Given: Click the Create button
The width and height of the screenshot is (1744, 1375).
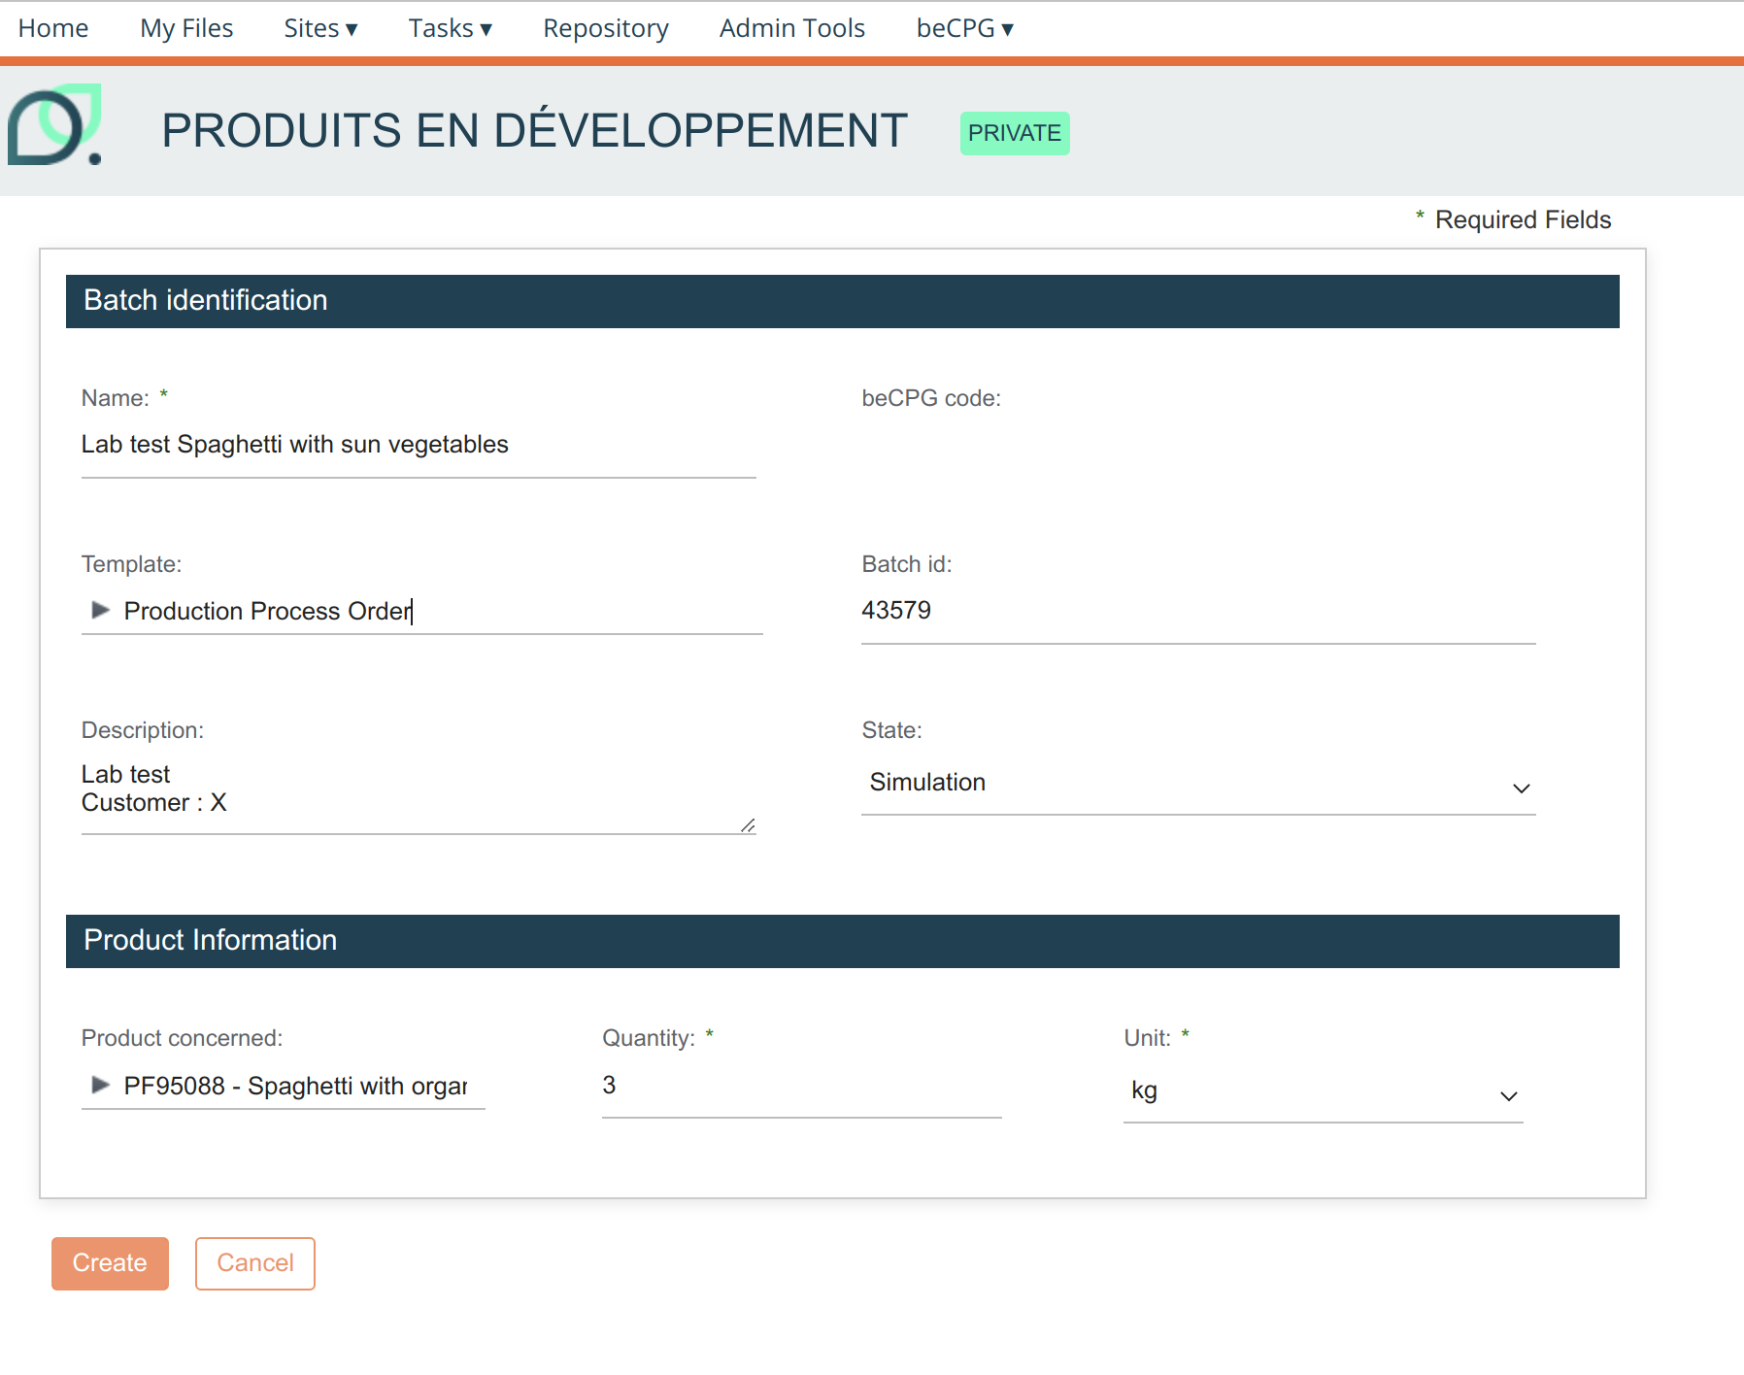Looking at the screenshot, I should point(110,1263).
